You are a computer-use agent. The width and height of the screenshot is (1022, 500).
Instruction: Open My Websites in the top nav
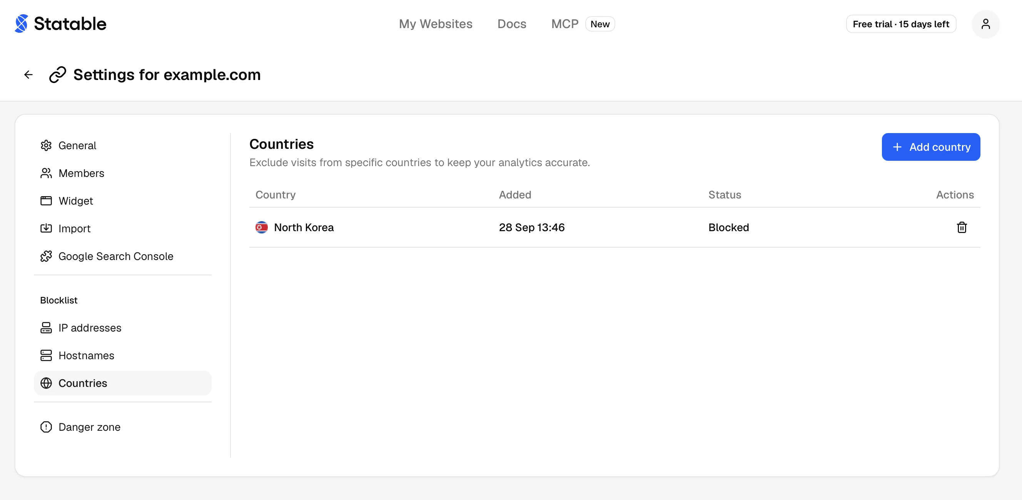point(436,24)
